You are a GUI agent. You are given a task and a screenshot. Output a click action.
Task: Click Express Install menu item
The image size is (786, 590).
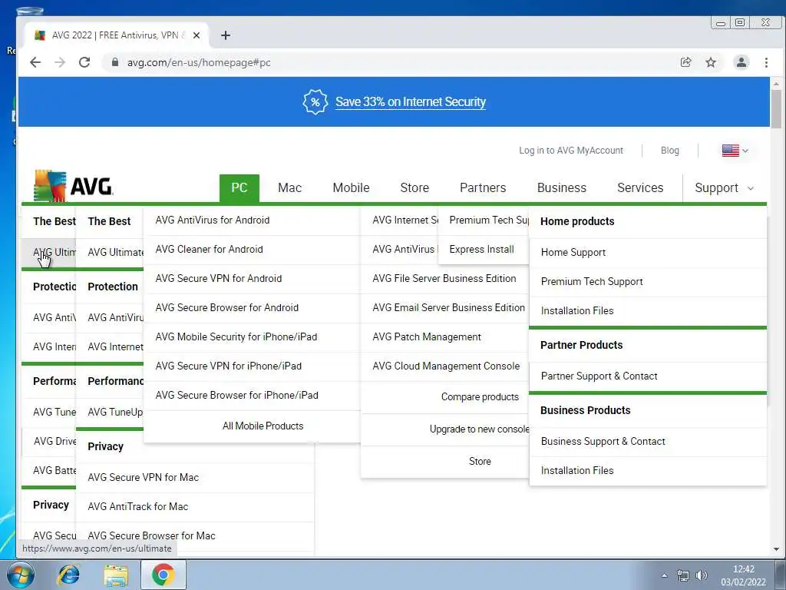pos(484,250)
